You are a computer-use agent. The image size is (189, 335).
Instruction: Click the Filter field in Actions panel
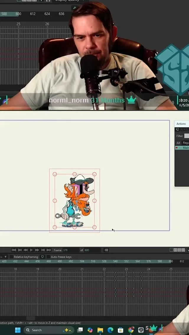tap(186, 136)
